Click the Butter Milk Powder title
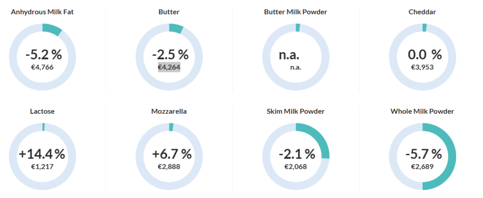The image size is (483, 198). pyautogui.click(x=295, y=12)
